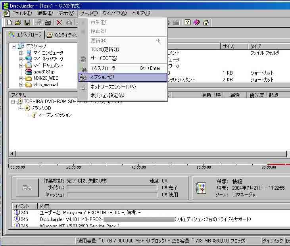Click the New document toolbar icon
The image size is (290, 246).
[9, 23]
